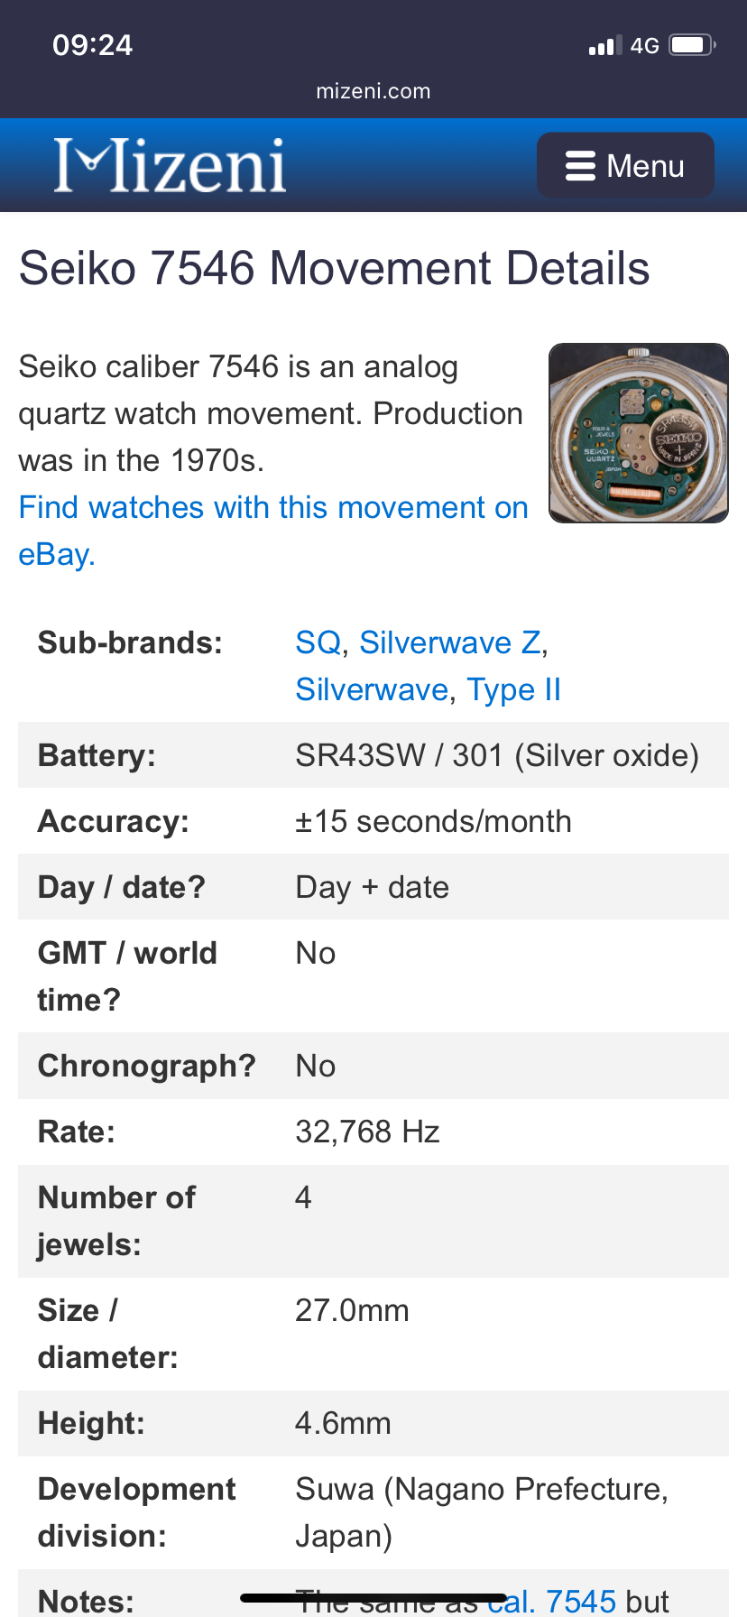This screenshot has height=1617, width=747.
Task: Open the SQ sub-brand link
Action: click(x=318, y=642)
